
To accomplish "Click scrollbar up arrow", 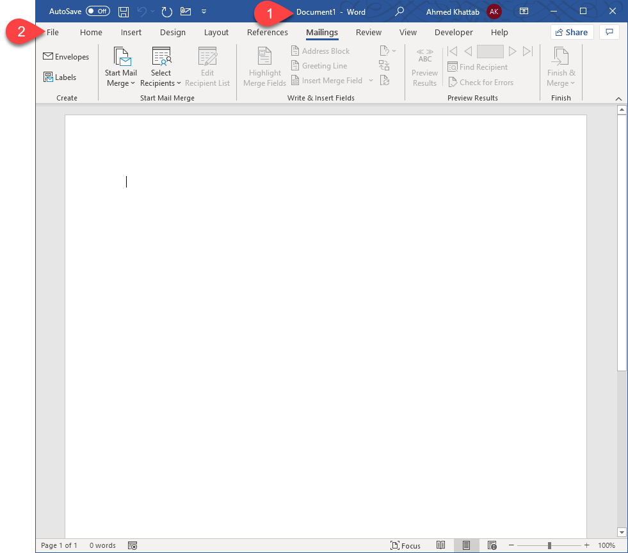I will coord(622,109).
